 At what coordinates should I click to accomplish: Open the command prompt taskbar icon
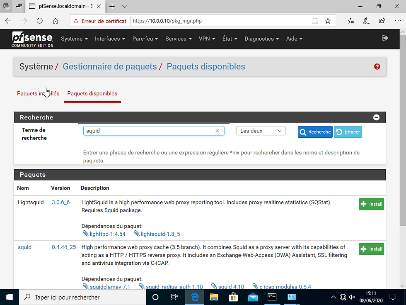click(x=272, y=297)
